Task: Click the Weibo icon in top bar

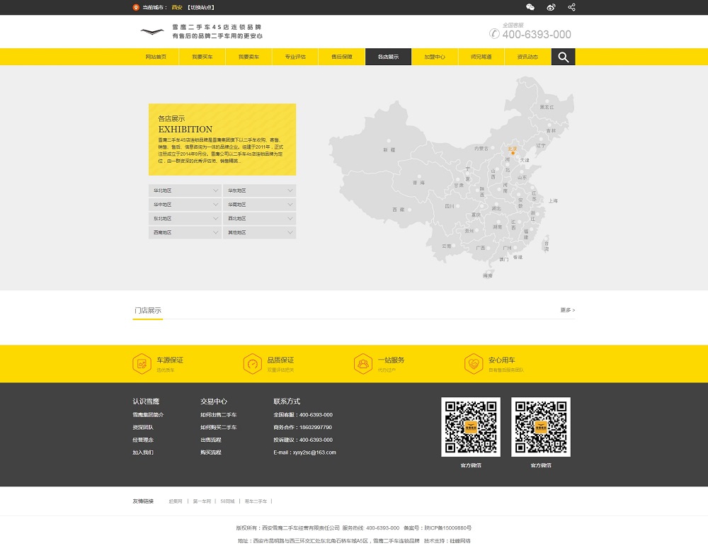Action: click(552, 7)
